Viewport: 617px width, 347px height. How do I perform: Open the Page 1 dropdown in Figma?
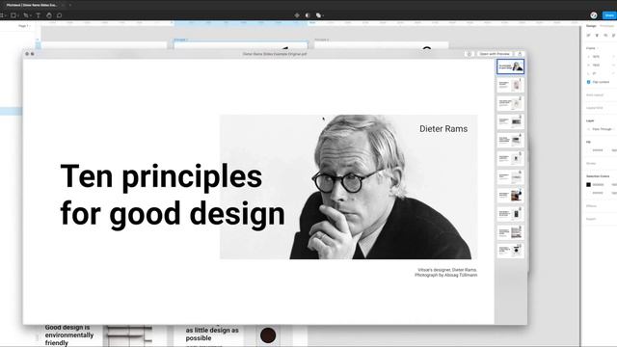coord(23,26)
